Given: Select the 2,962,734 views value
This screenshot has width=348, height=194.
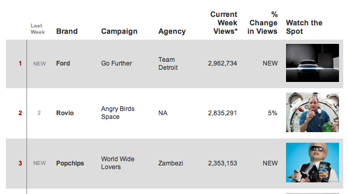Looking at the screenshot, I should coord(222,63).
